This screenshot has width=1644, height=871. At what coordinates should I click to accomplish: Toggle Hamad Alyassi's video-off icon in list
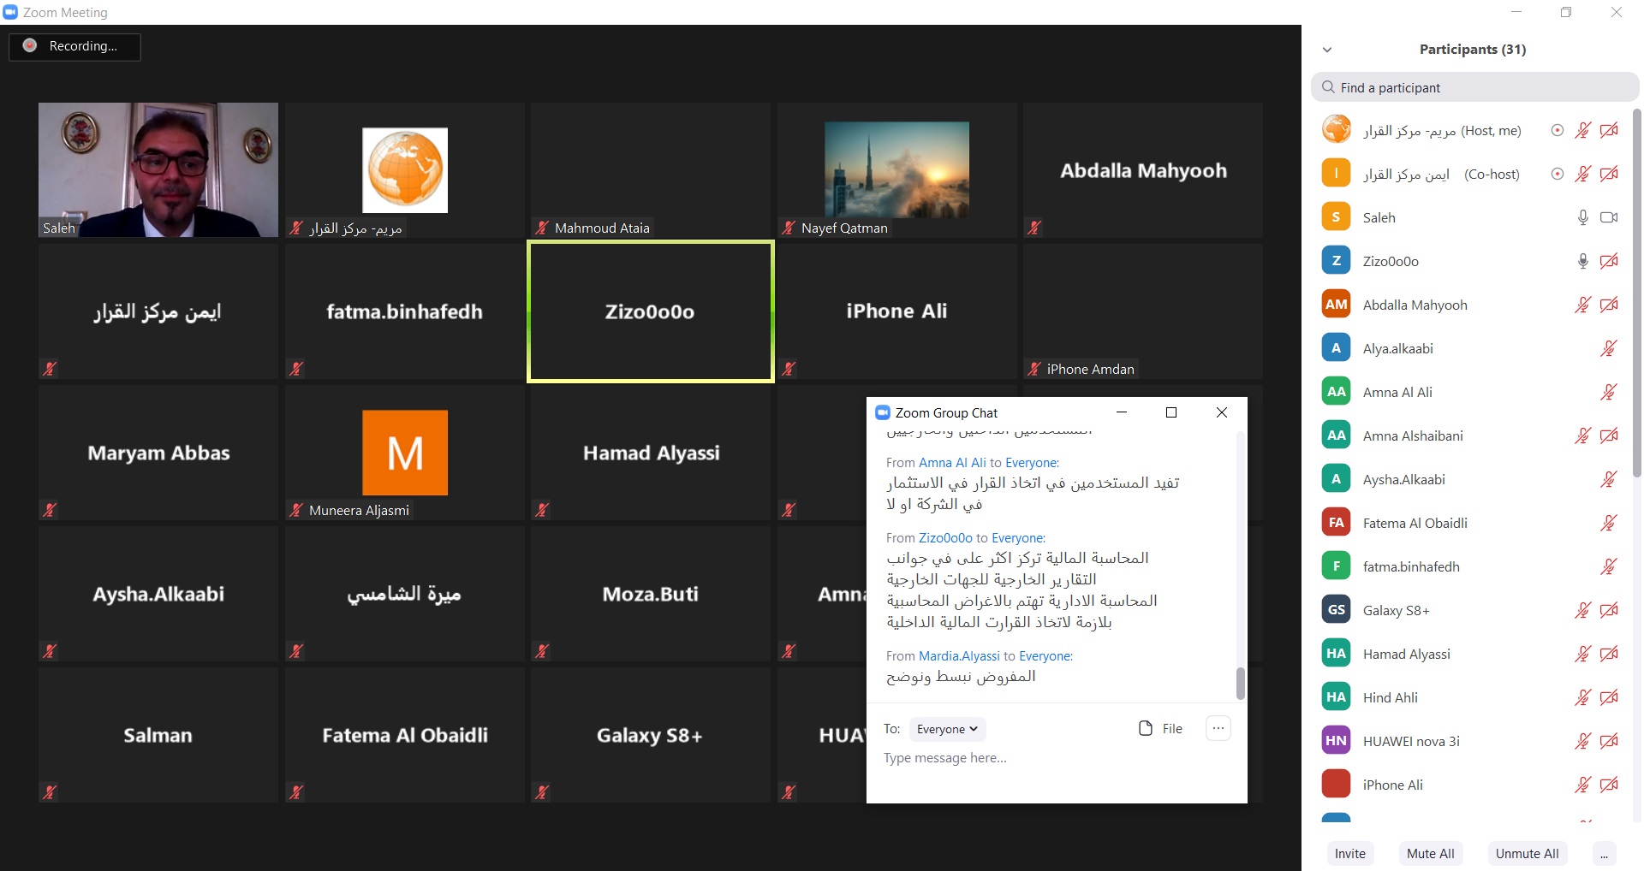point(1609,654)
